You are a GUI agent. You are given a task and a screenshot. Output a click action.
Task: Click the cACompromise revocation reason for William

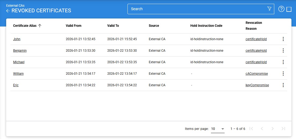pyautogui.click(x=257, y=74)
